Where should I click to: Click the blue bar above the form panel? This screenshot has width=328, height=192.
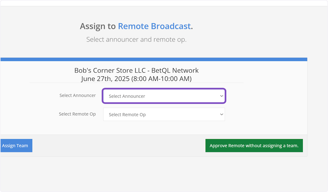154,59
